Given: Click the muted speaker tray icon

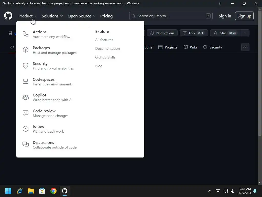Looking at the screenshot, I should pos(233,191).
